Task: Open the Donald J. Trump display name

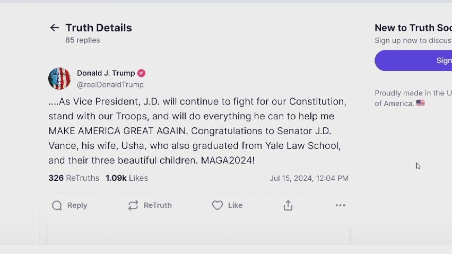Action: tap(106, 73)
